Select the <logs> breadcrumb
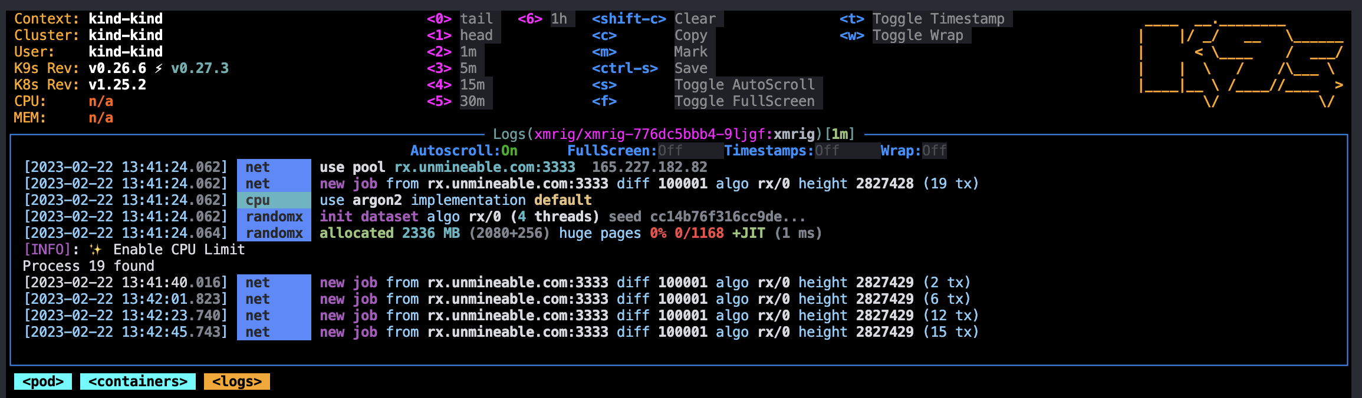 (237, 382)
